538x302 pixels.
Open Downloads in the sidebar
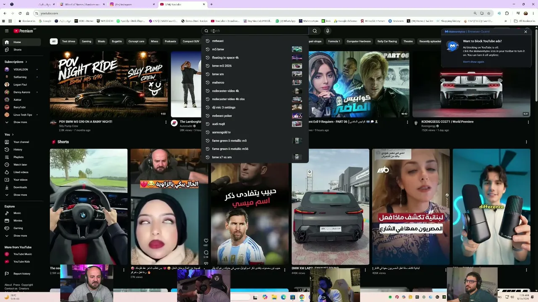21,187
